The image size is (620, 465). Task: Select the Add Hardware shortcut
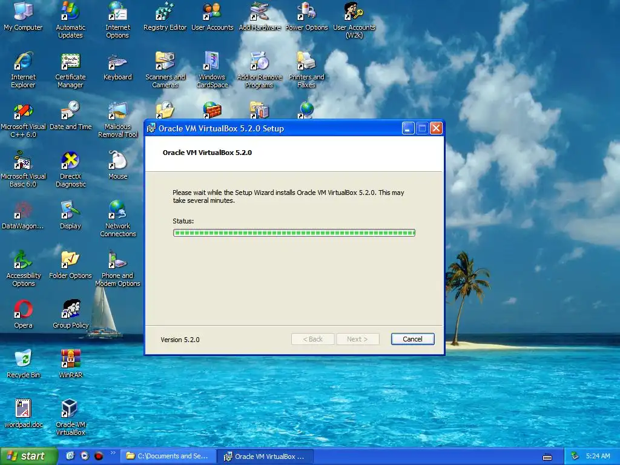[x=259, y=16]
